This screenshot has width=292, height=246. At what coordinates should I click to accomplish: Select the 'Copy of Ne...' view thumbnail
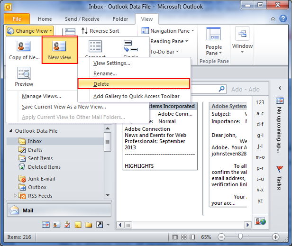click(24, 50)
